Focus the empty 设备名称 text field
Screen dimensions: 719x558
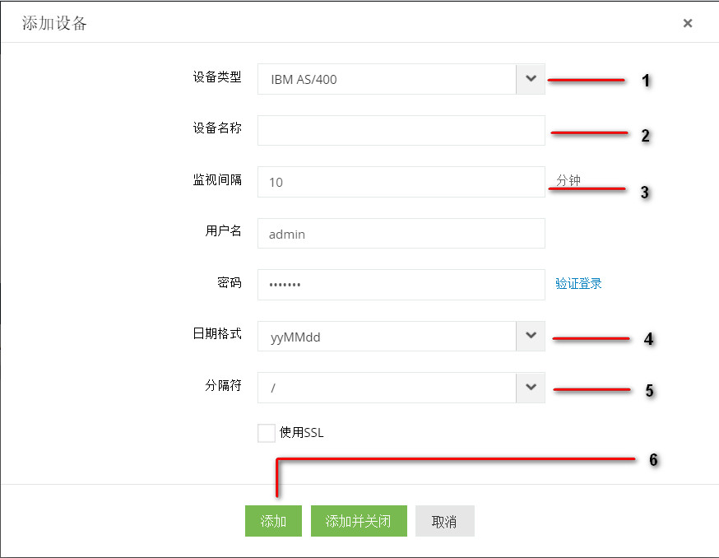point(401,130)
